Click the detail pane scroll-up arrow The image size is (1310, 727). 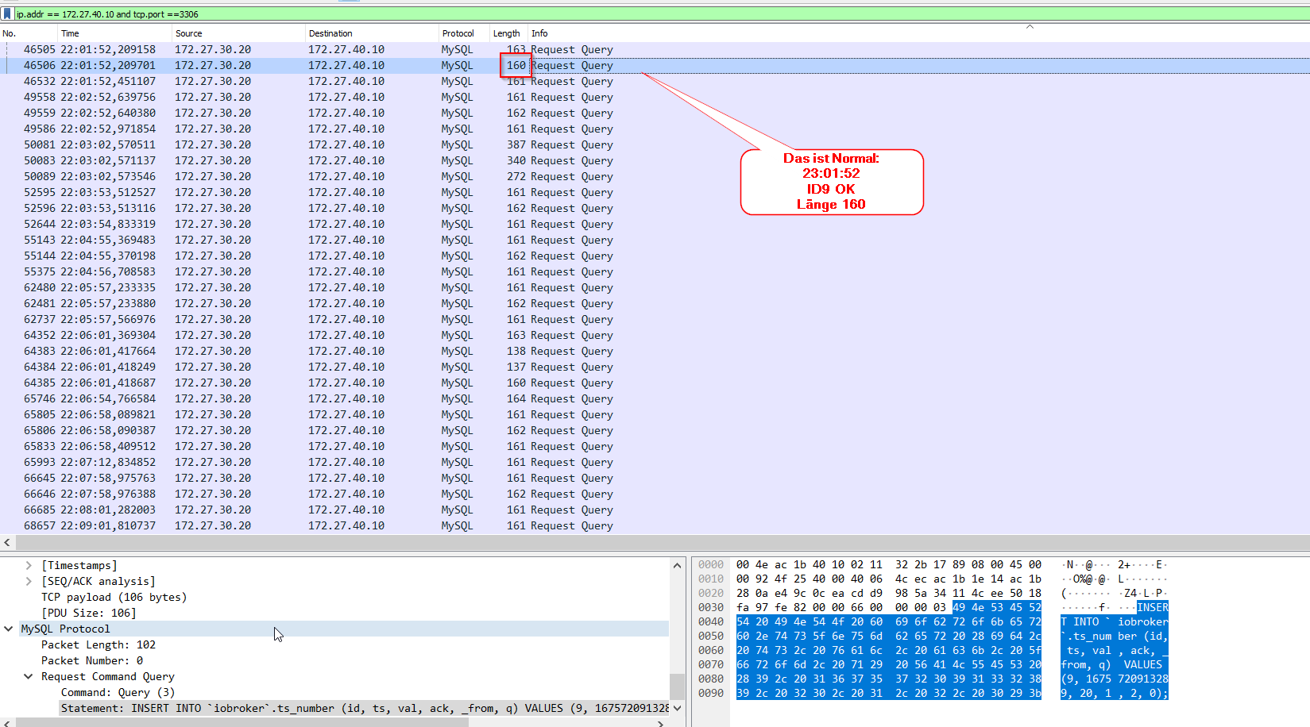point(677,565)
